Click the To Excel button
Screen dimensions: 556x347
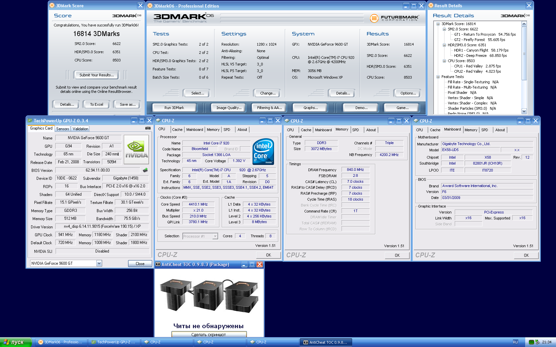click(97, 104)
